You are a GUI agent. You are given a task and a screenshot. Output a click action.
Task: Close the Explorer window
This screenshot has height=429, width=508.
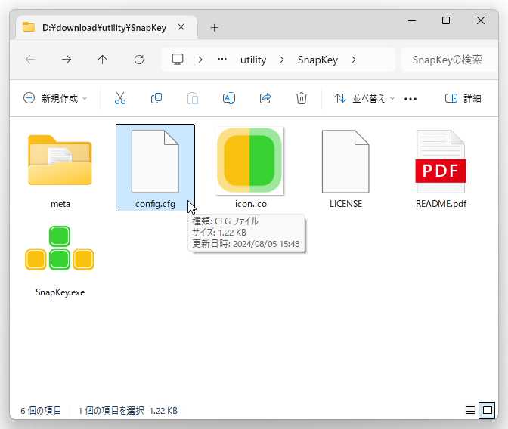(x=481, y=20)
